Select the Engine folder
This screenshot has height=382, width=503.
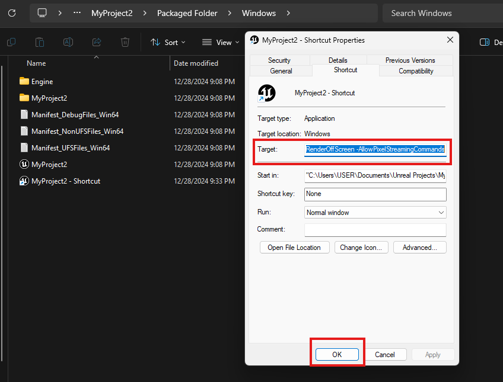click(x=42, y=81)
